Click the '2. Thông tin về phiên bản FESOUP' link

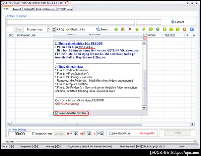(79, 44)
